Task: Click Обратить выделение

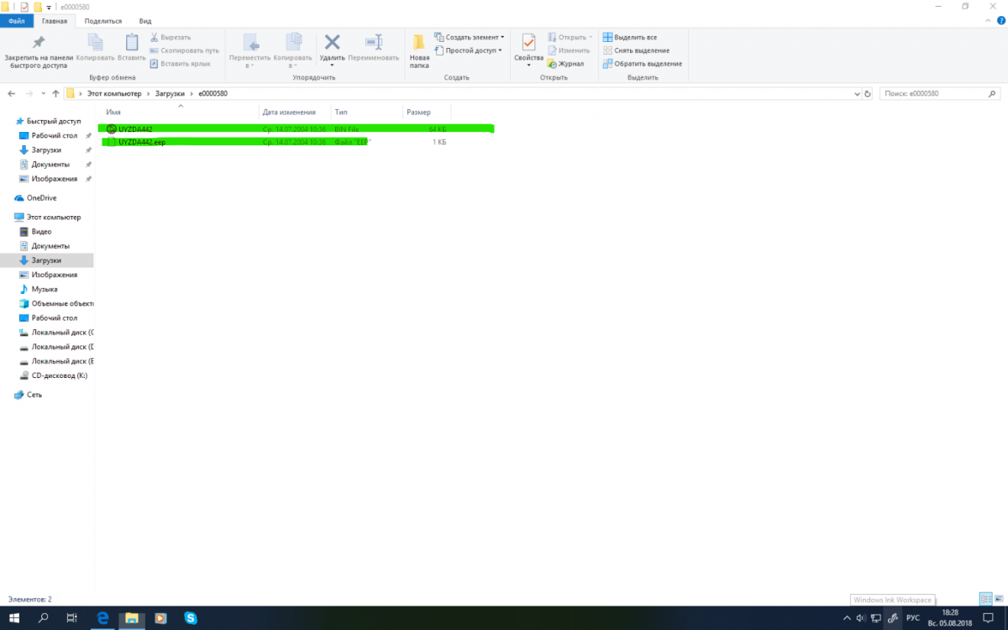Action: pos(643,63)
